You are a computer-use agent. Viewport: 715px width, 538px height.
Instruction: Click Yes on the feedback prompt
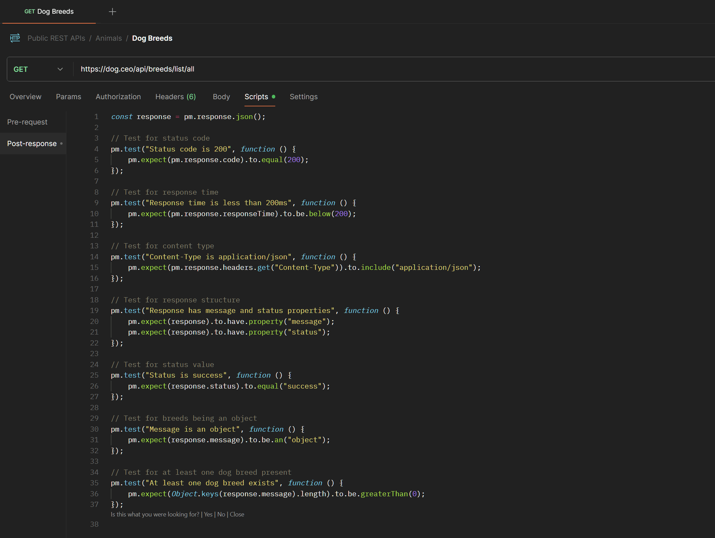(208, 514)
